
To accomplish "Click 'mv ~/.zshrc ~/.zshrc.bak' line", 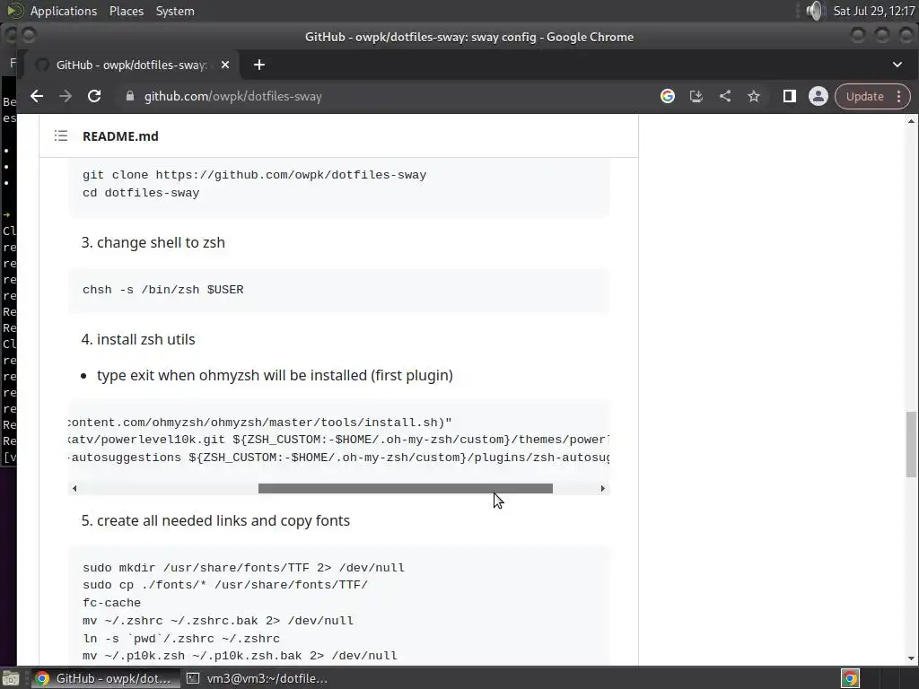I will (x=218, y=621).
